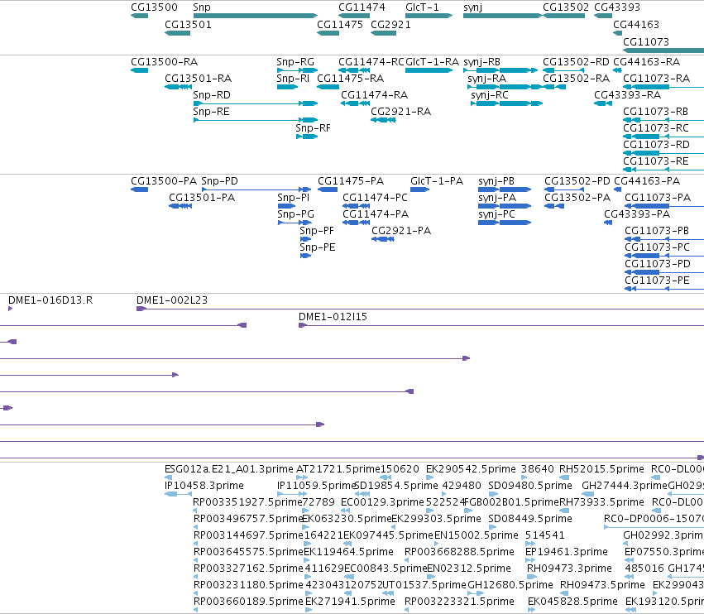The width and height of the screenshot is (704, 614).
Task: Open transcript CG13502-RD
Action: (x=576, y=61)
